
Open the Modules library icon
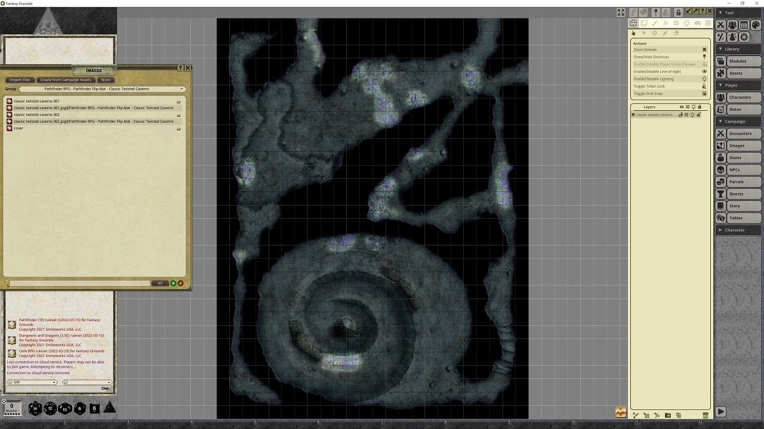coord(720,61)
